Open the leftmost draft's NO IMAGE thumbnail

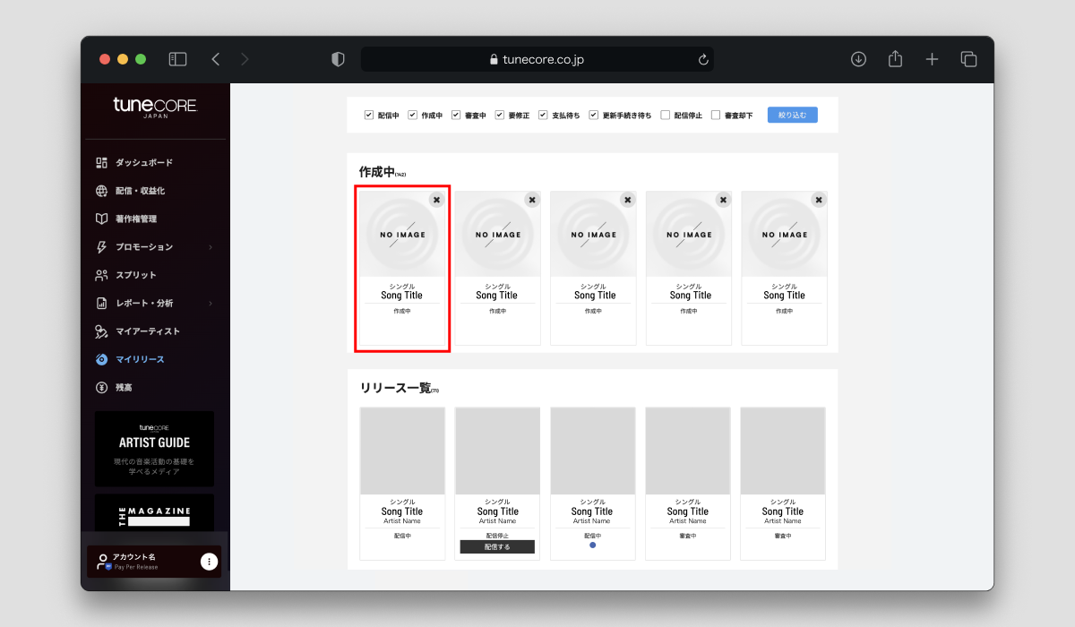pyautogui.click(x=402, y=235)
